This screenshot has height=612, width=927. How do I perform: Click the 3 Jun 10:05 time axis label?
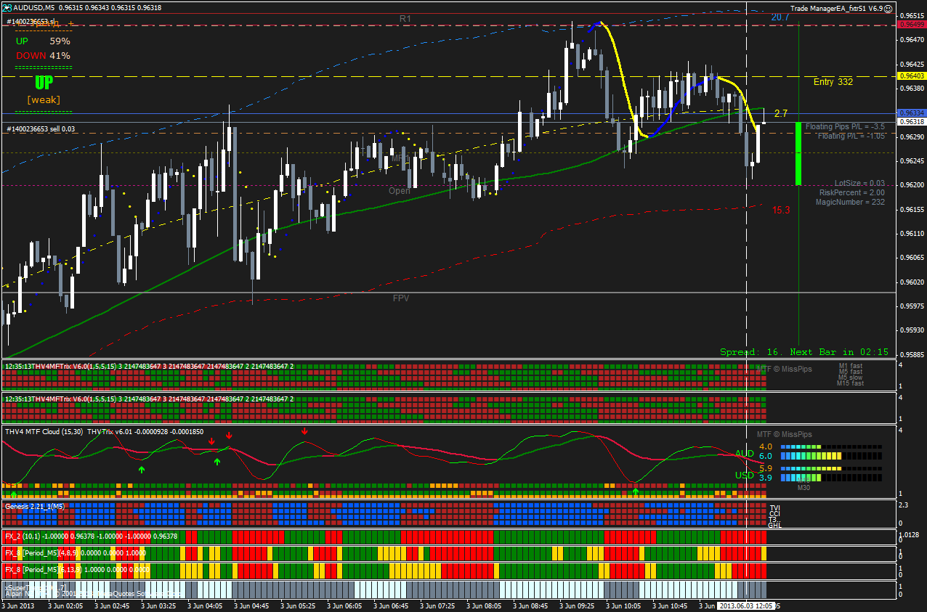click(622, 605)
